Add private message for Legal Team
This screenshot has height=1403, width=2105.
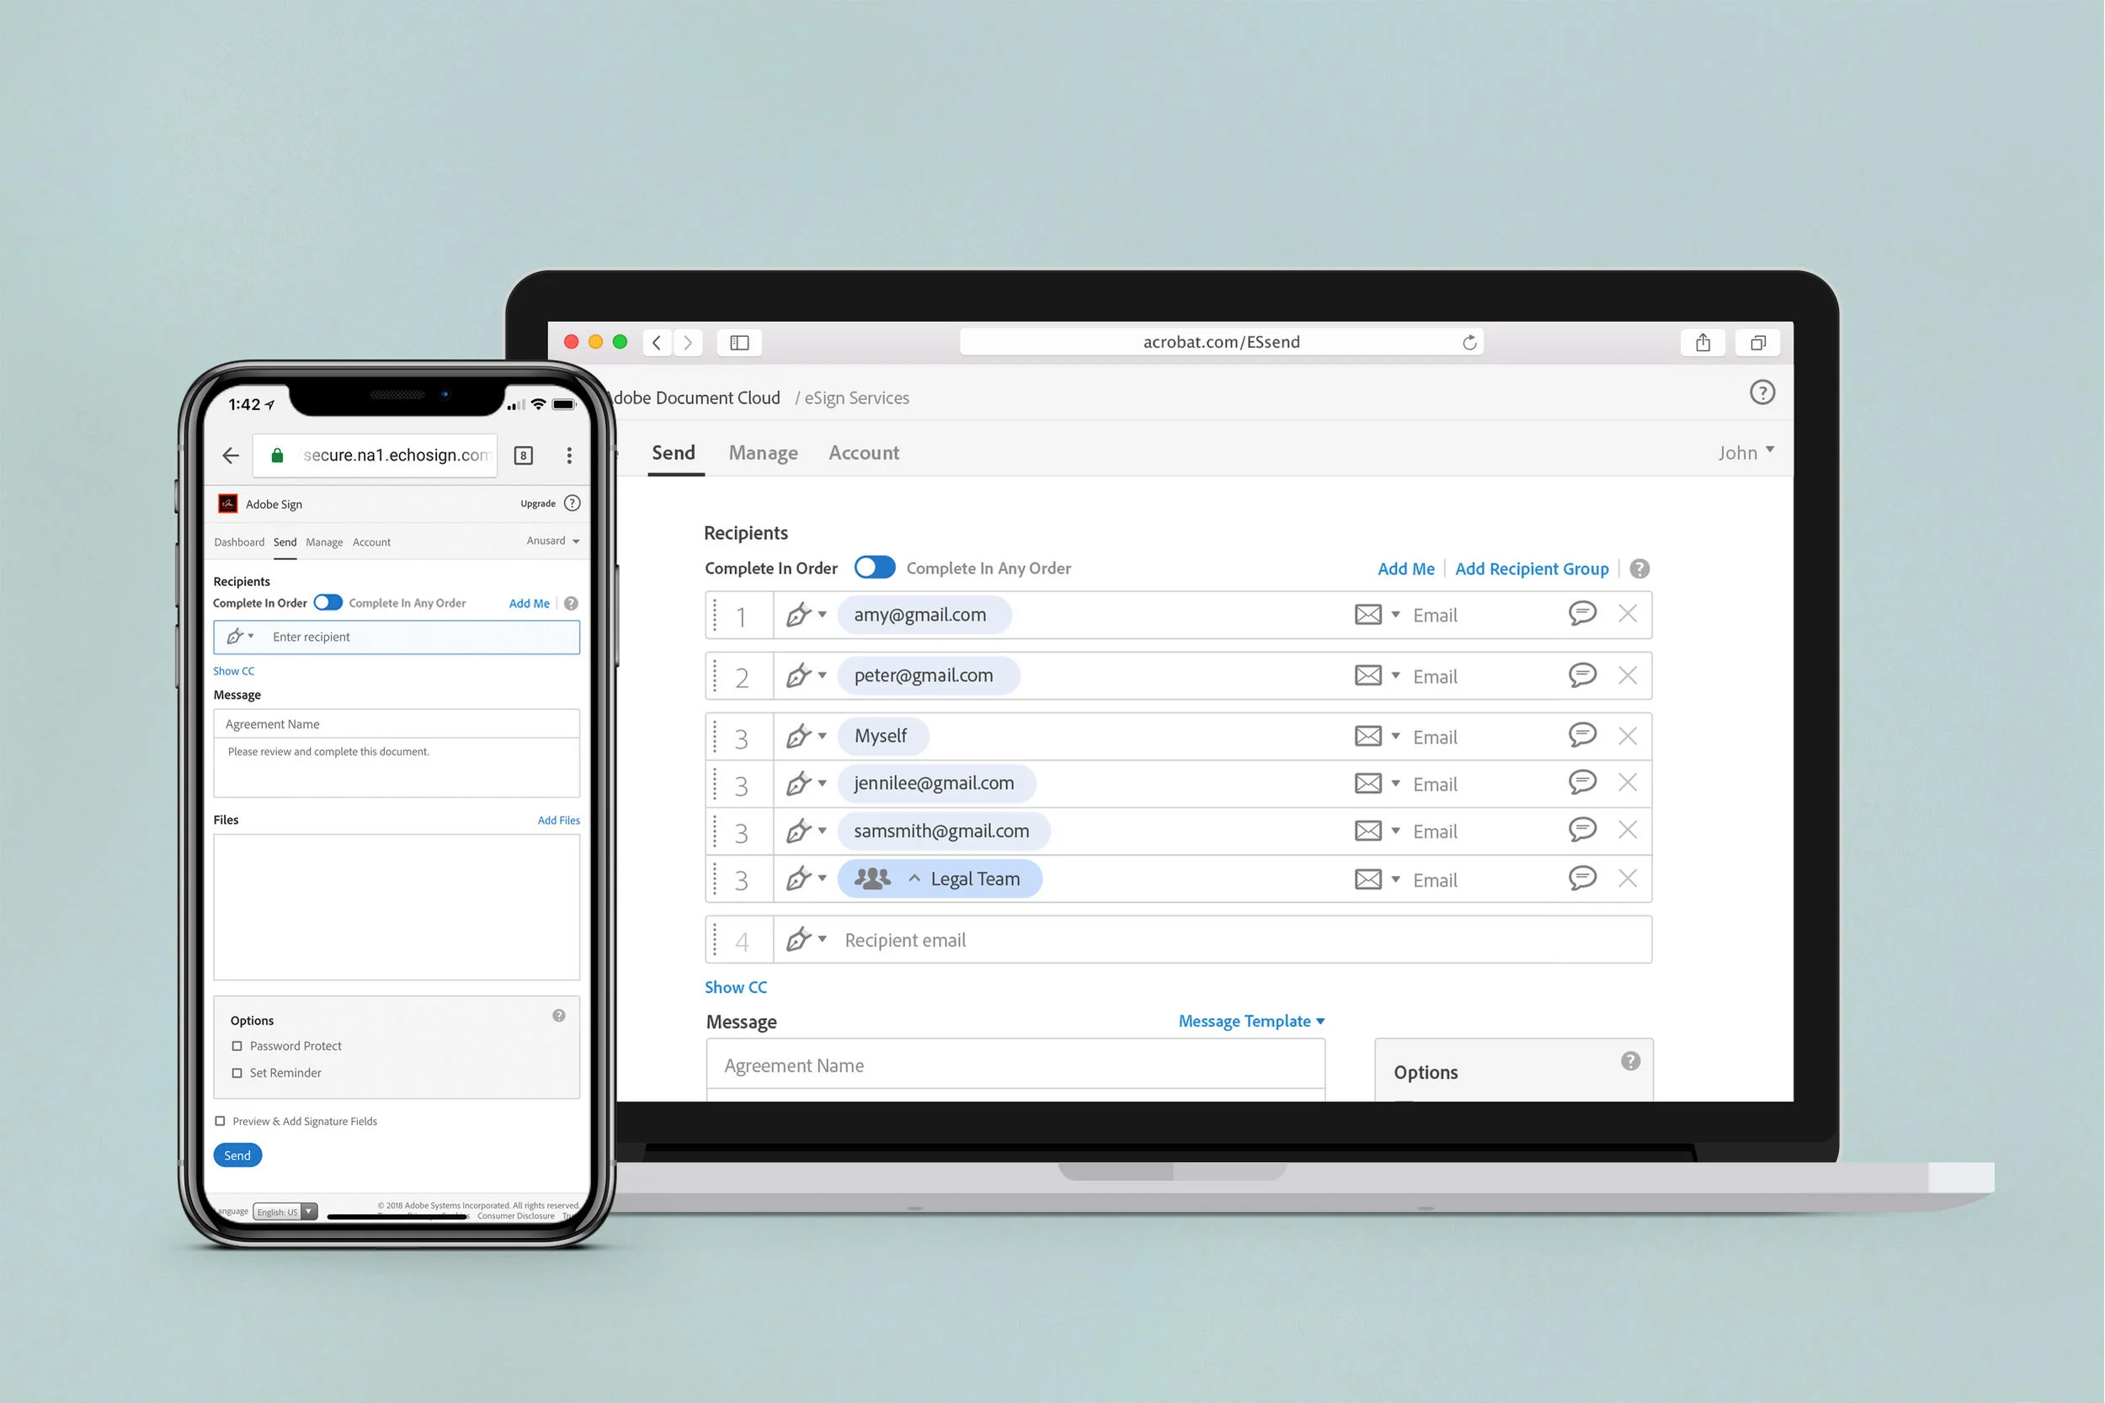click(1581, 878)
